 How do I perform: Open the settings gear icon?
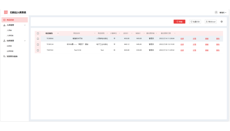pyautogui.click(x=222, y=22)
